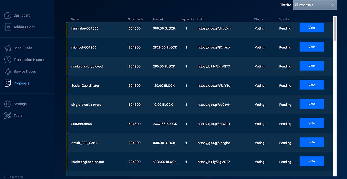The width and height of the screenshot is (347, 179).
Task: Select the MarketingLead-shane proposal name
Action: pos(88,162)
